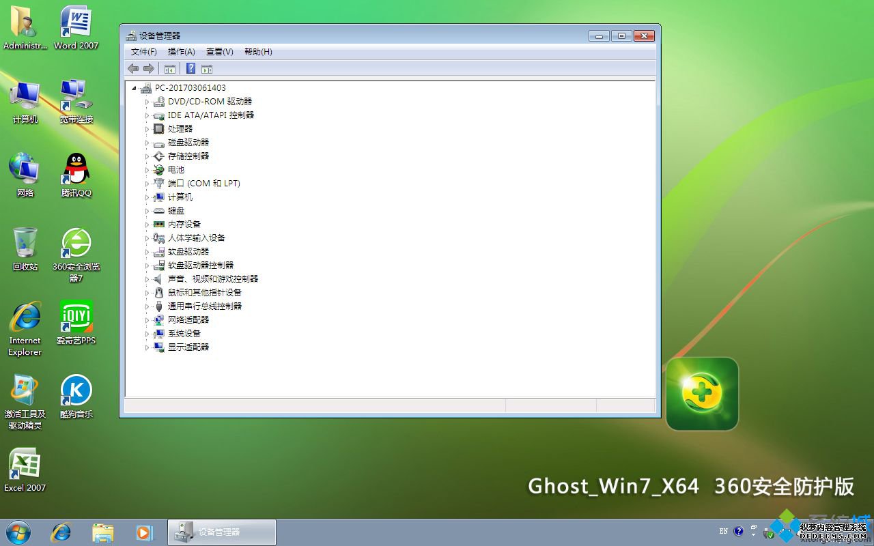This screenshot has width=874, height=546.
Task: Click the blue help icon in system tray
Action: (x=739, y=531)
